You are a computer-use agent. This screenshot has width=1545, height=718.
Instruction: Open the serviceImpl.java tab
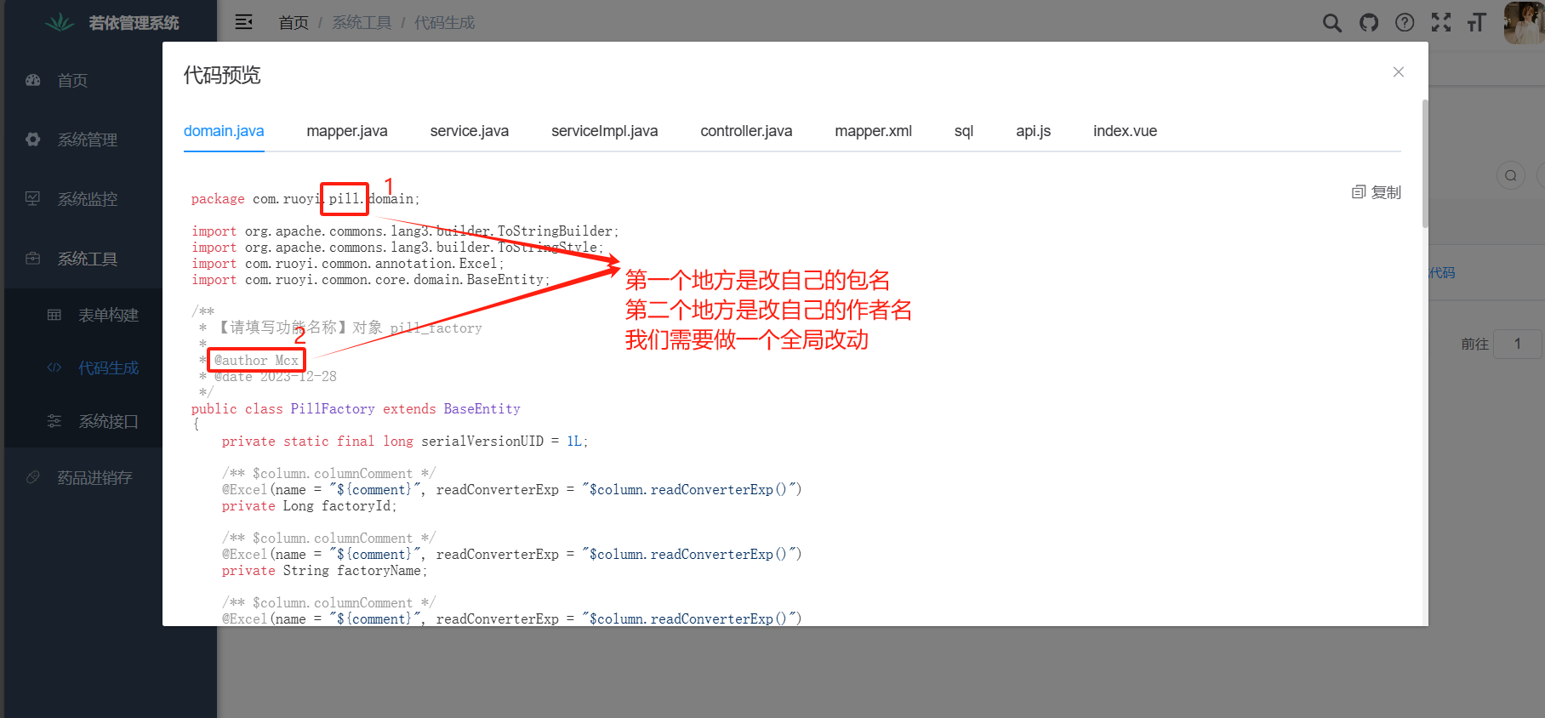[605, 131]
